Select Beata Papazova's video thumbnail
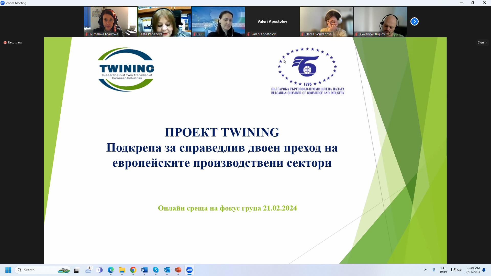This screenshot has height=276, width=491. (x=164, y=21)
